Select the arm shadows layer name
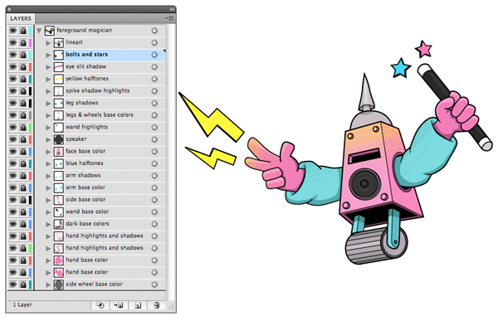498x321 pixels. pos(83,175)
